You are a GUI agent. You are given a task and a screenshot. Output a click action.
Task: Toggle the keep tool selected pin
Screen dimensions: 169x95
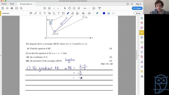point(97,13)
